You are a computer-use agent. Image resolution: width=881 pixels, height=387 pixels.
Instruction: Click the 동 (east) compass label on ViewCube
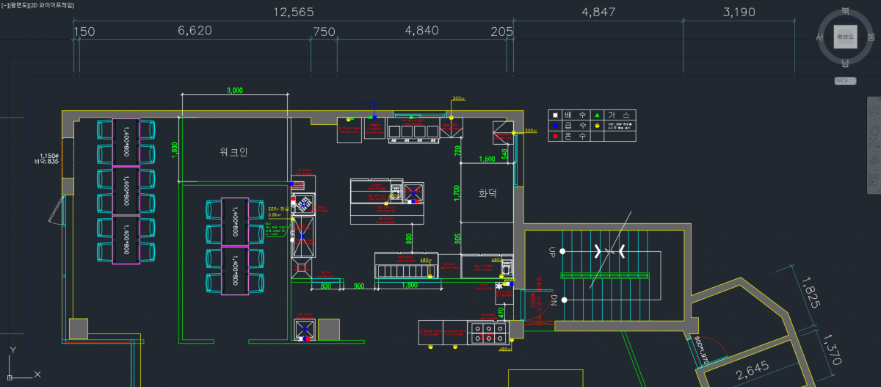871,37
